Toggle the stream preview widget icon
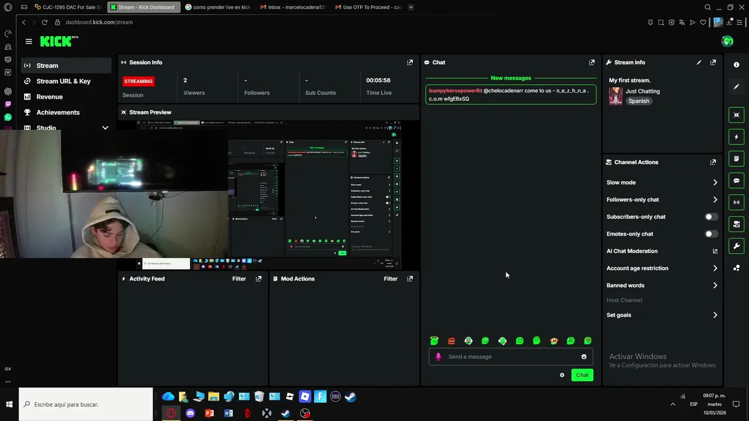 (x=737, y=115)
